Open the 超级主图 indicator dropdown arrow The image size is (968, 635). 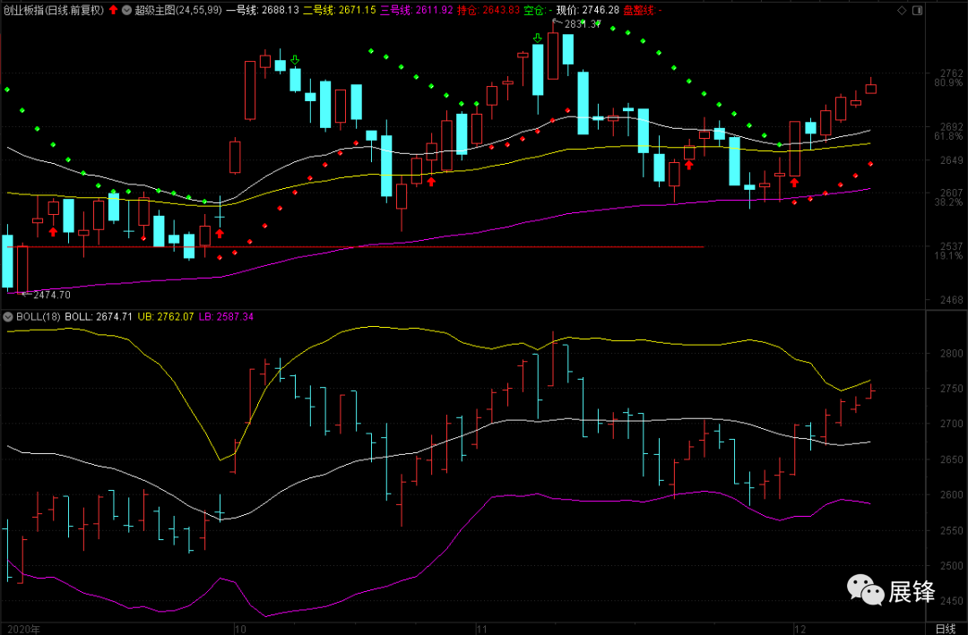pos(127,10)
